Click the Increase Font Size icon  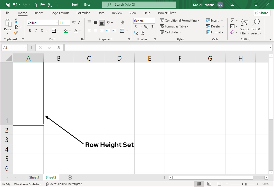pyautogui.click(x=73, y=22)
